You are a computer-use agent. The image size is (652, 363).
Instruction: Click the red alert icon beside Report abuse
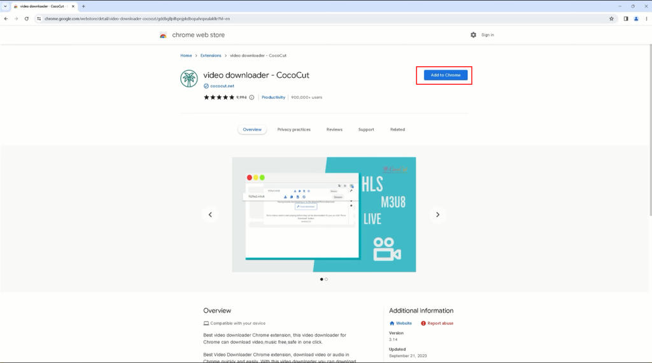pos(423,323)
